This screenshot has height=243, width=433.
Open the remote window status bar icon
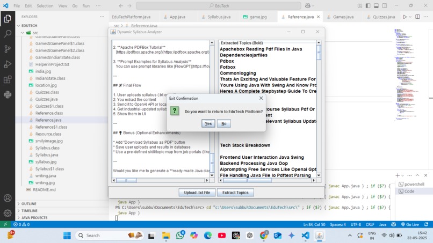pos(5,225)
